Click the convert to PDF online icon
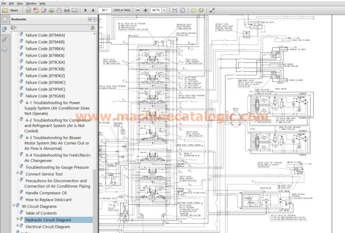The width and height of the screenshot is (345, 233). tap(28, 10)
